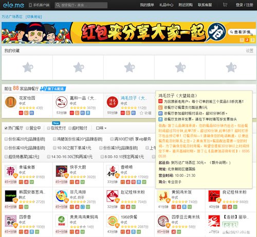
Task: Open 我的饿单 in top navigation
Action: 147,5
